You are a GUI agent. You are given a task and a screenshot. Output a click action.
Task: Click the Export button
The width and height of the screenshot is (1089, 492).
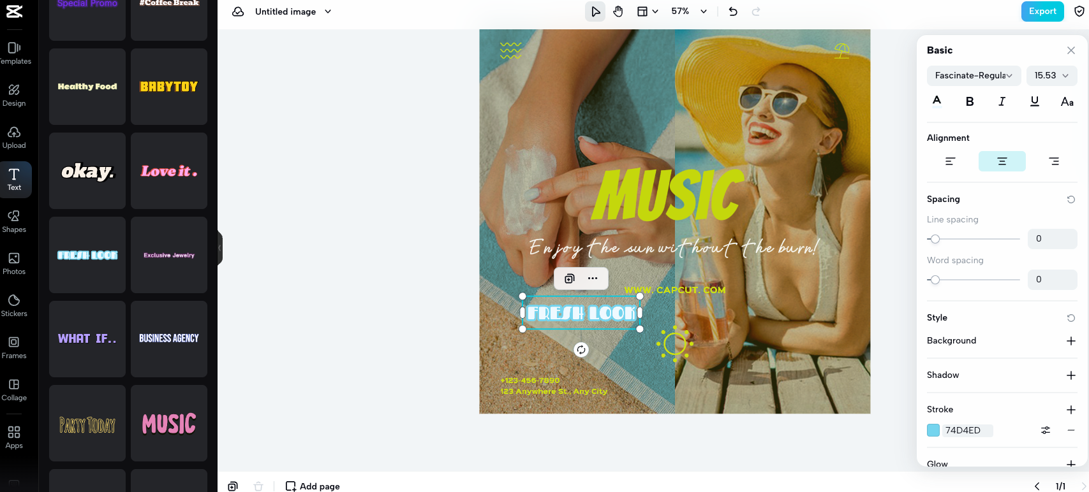click(1042, 11)
